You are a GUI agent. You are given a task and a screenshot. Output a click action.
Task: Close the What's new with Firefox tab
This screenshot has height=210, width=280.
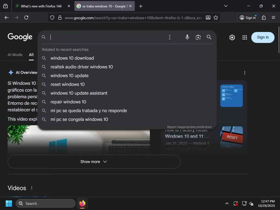click(69, 6)
